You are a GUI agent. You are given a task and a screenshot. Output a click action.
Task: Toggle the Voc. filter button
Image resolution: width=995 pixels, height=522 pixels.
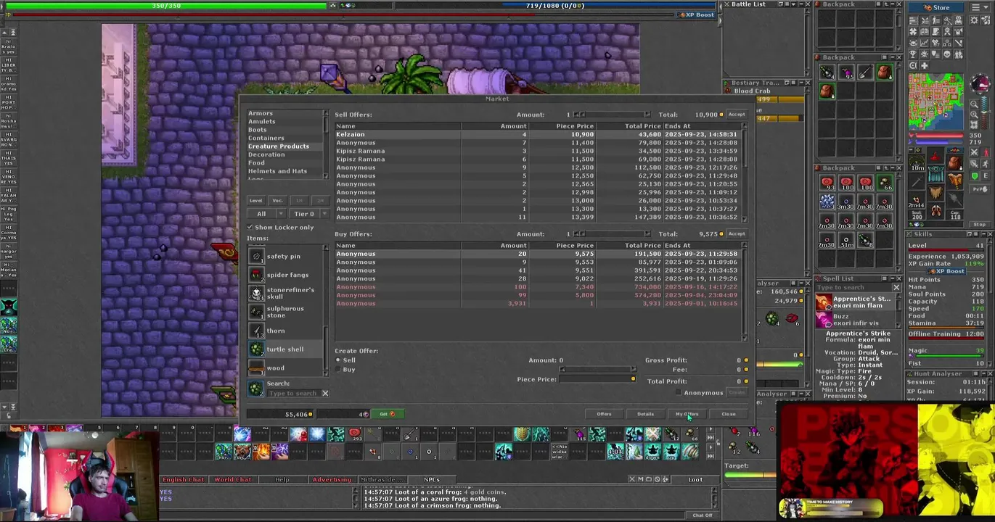[x=278, y=201]
